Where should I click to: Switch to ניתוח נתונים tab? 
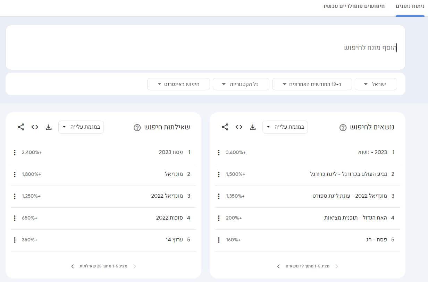tap(410, 6)
